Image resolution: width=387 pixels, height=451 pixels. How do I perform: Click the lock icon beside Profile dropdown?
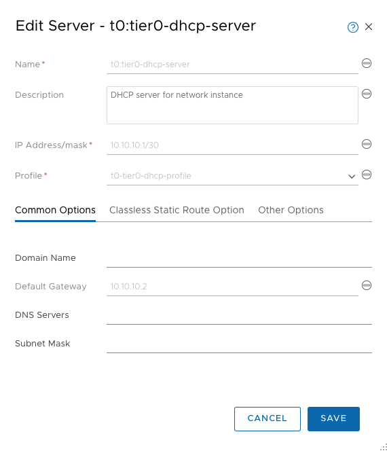click(367, 175)
